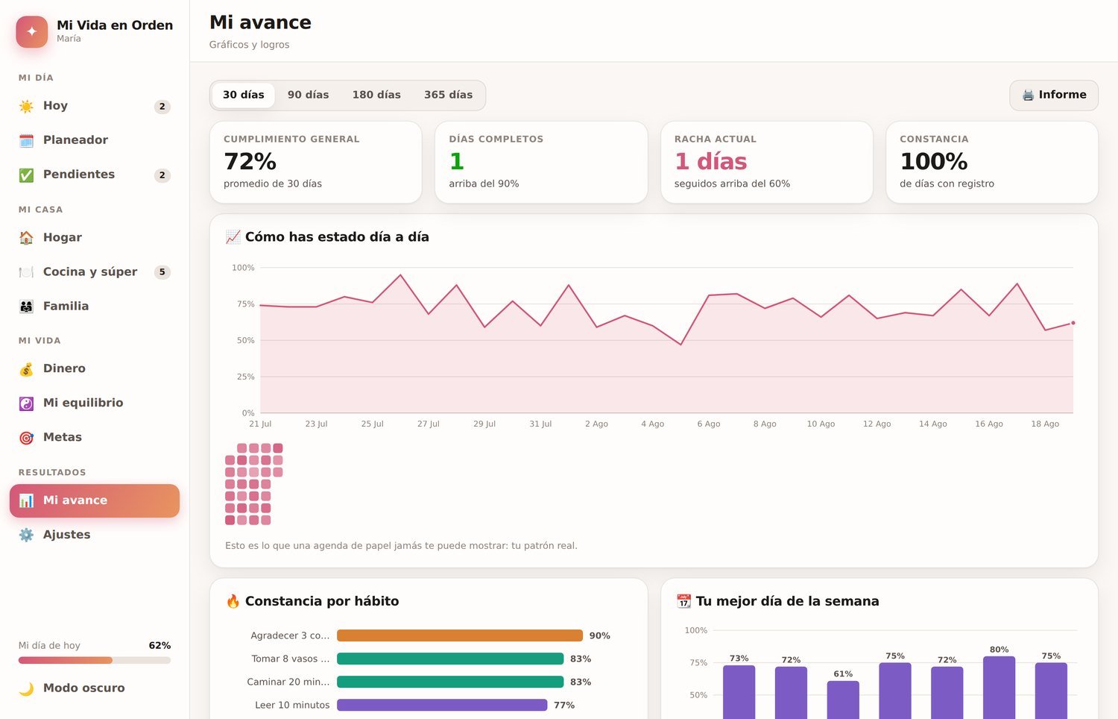1118x719 pixels.
Task: Click the printer icon in Informe button
Action: pyautogui.click(x=1028, y=95)
